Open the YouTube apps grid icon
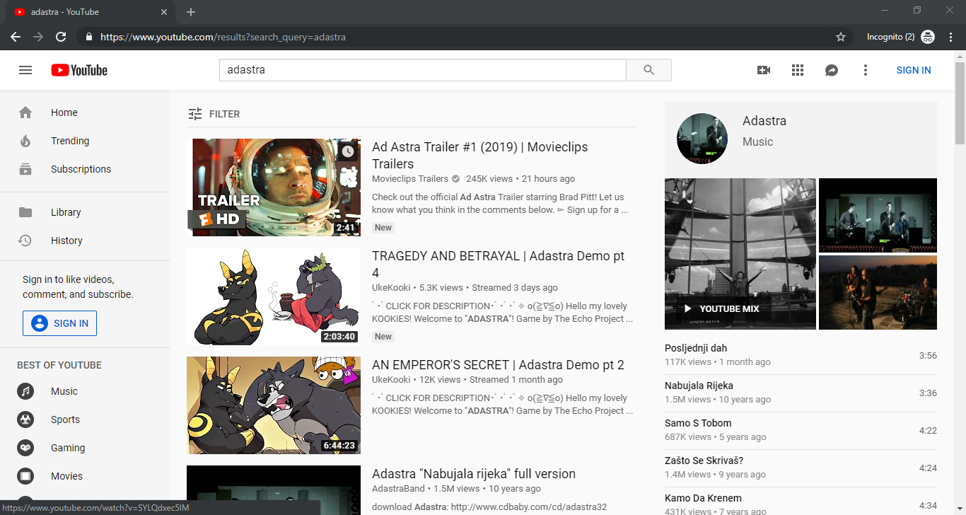Viewport: 966px width, 515px height. click(x=798, y=70)
